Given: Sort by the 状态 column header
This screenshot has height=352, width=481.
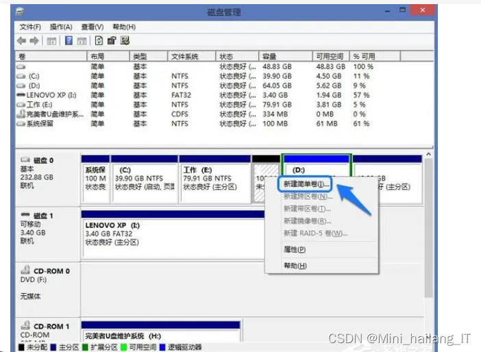Looking at the screenshot, I should [237, 56].
